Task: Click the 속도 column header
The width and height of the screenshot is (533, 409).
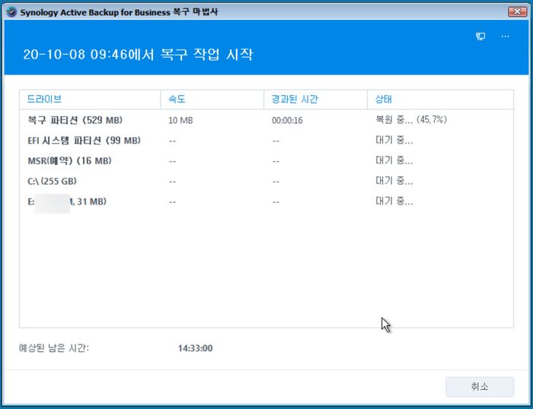Action: click(x=212, y=100)
